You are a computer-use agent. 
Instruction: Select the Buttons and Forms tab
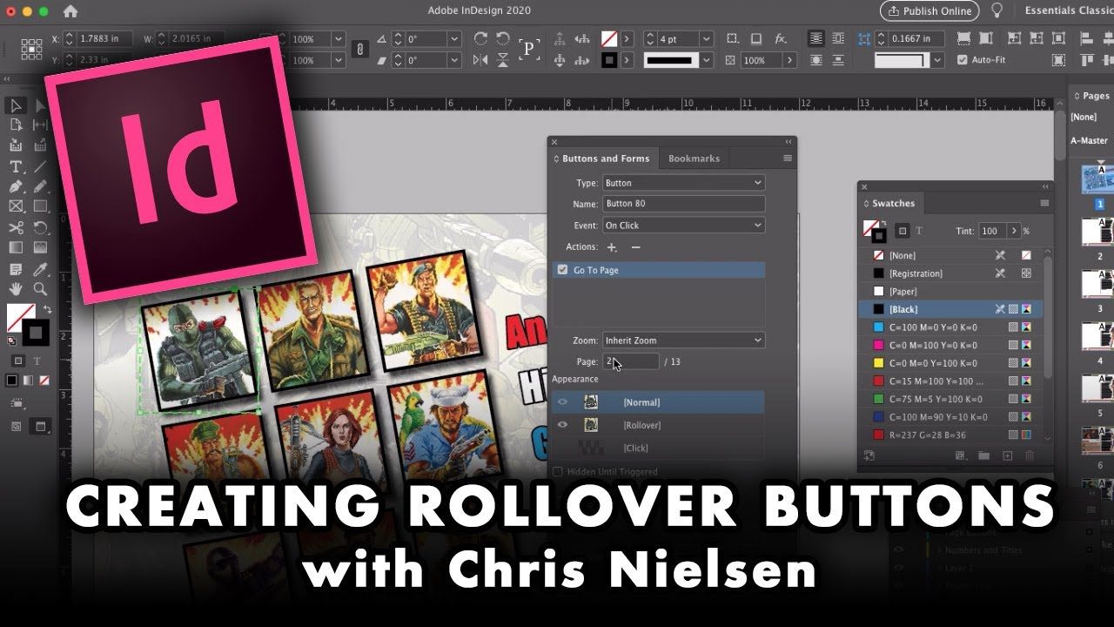pyautogui.click(x=602, y=158)
